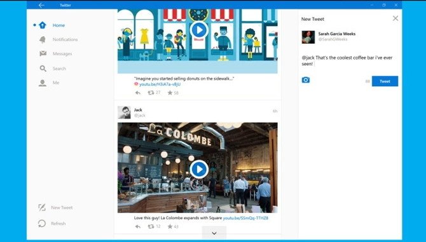Click the La Colombe tweet text
426x242 pixels.
point(178,218)
